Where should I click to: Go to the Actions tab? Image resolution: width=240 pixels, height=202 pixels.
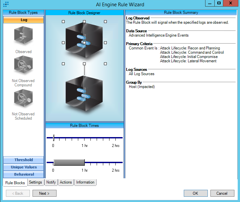pos(66,182)
